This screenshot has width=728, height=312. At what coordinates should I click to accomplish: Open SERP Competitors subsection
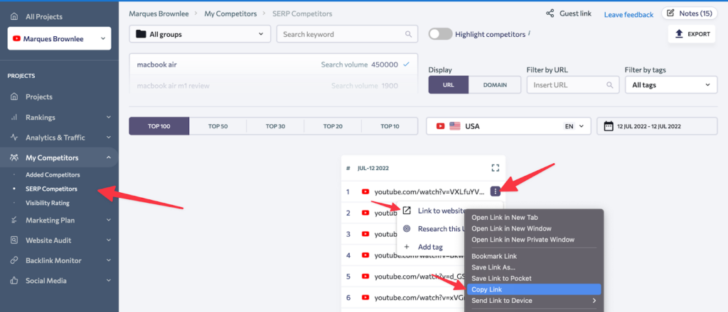point(51,189)
